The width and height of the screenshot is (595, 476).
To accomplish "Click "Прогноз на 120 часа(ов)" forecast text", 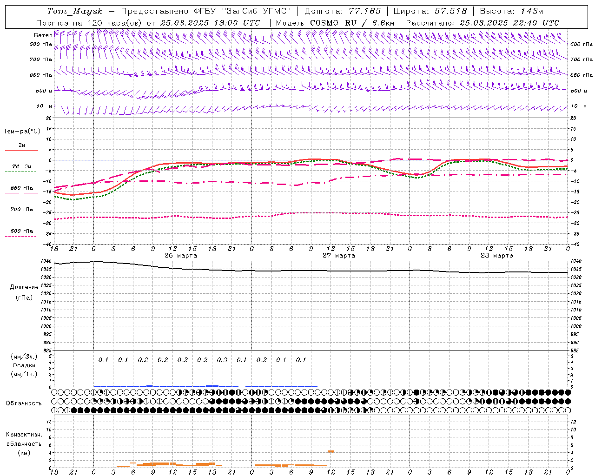I will [x=89, y=23].
